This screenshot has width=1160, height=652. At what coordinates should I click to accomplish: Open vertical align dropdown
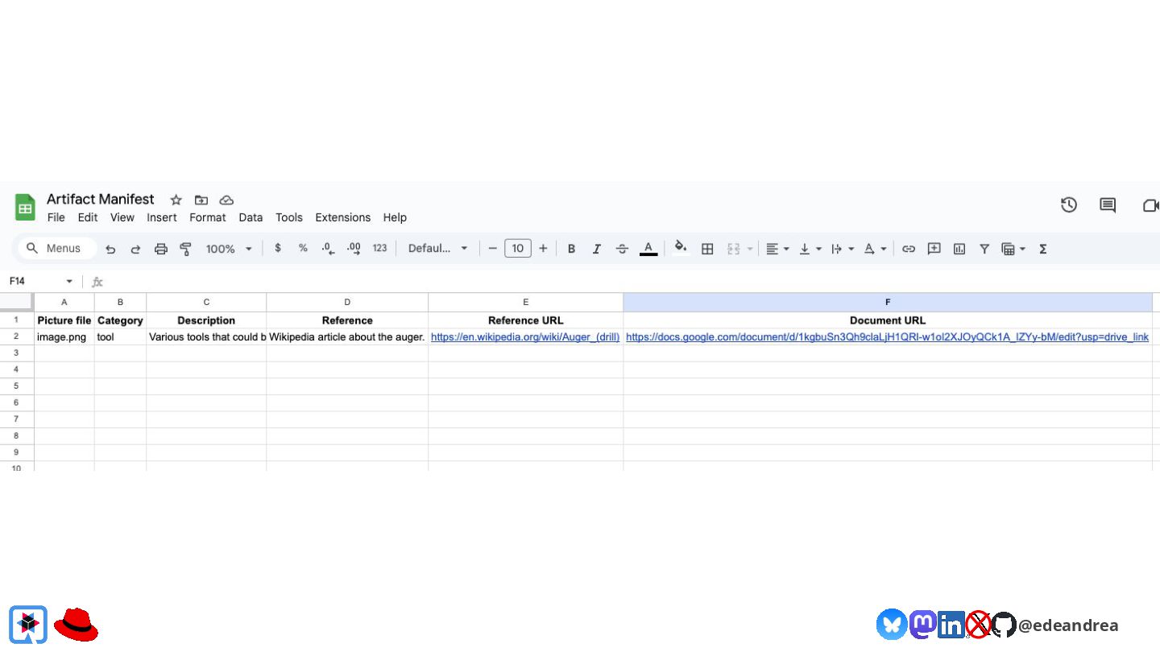click(x=810, y=249)
